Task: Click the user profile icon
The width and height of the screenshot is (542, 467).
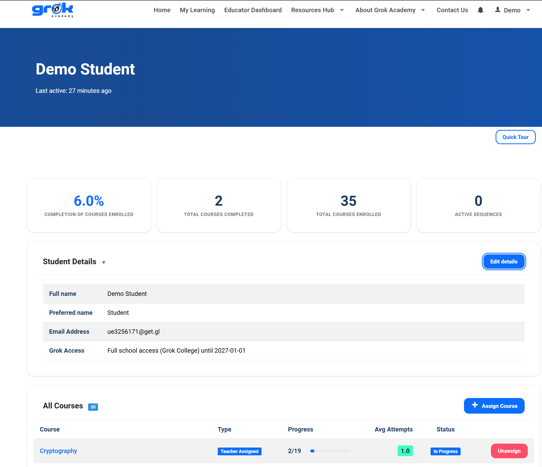Action: (x=497, y=10)
